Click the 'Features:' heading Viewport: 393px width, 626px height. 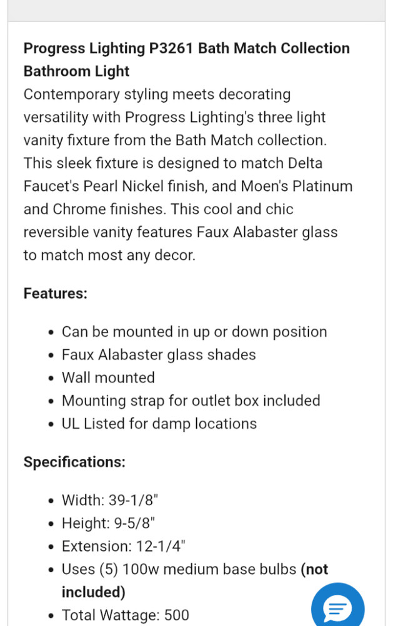55,294
